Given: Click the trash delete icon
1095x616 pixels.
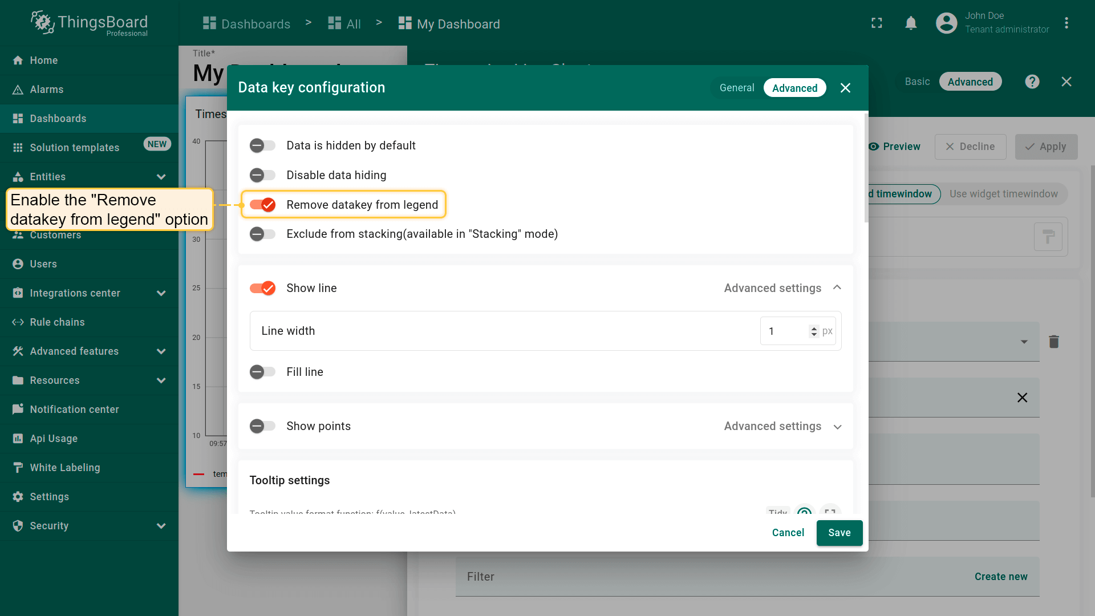Looking at the screenshot, I should pos(1053,342).
